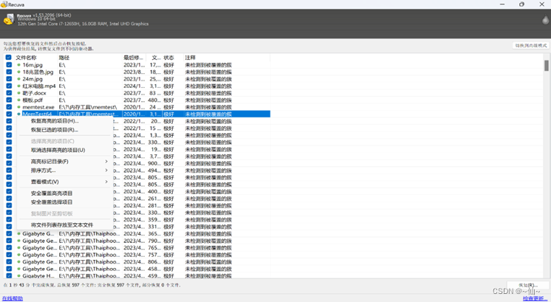Minimize the Recuva window
551x302 pixels.
point(502,4)
